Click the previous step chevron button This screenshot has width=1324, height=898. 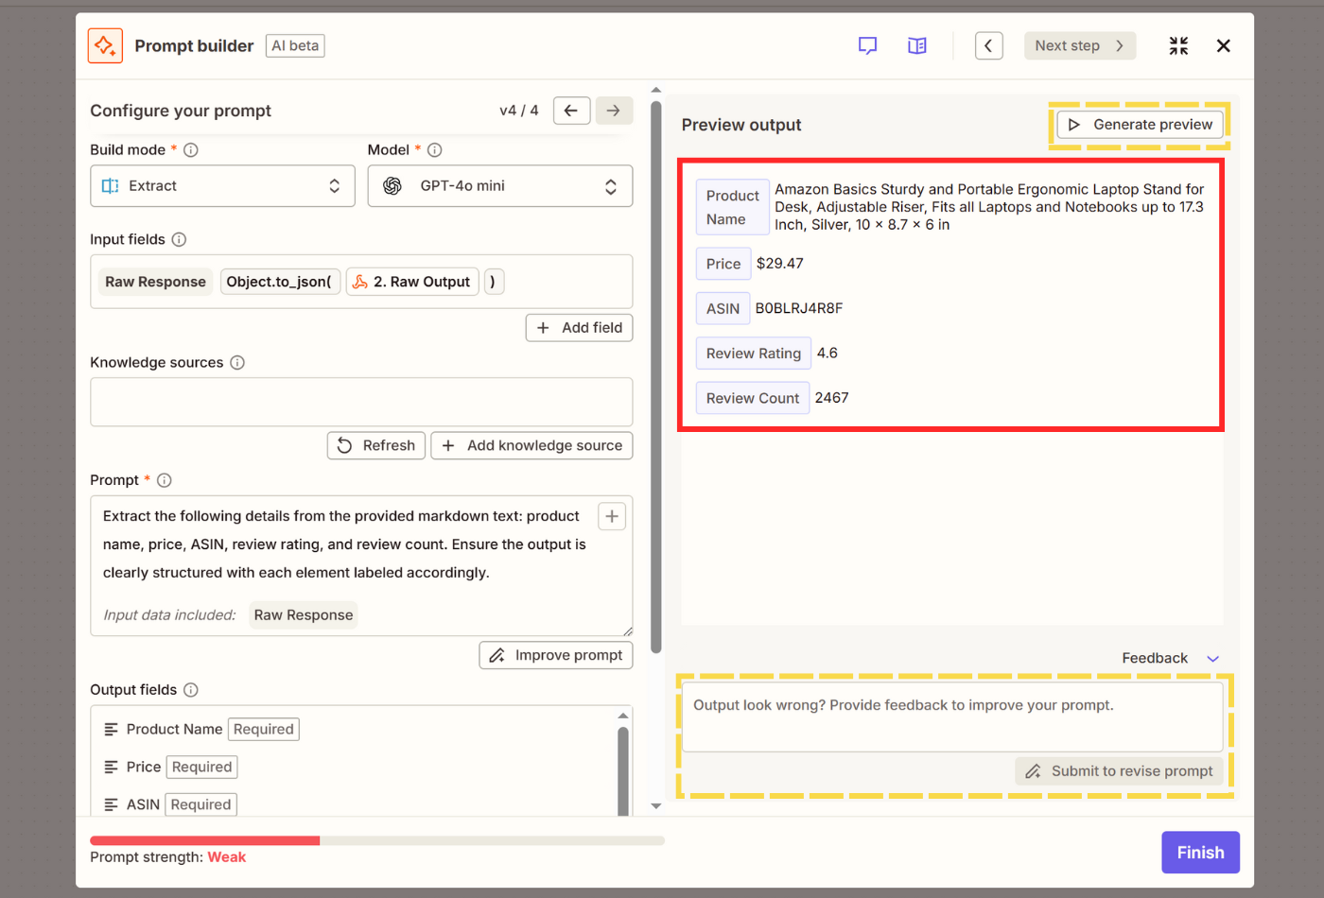coord(988,45)
